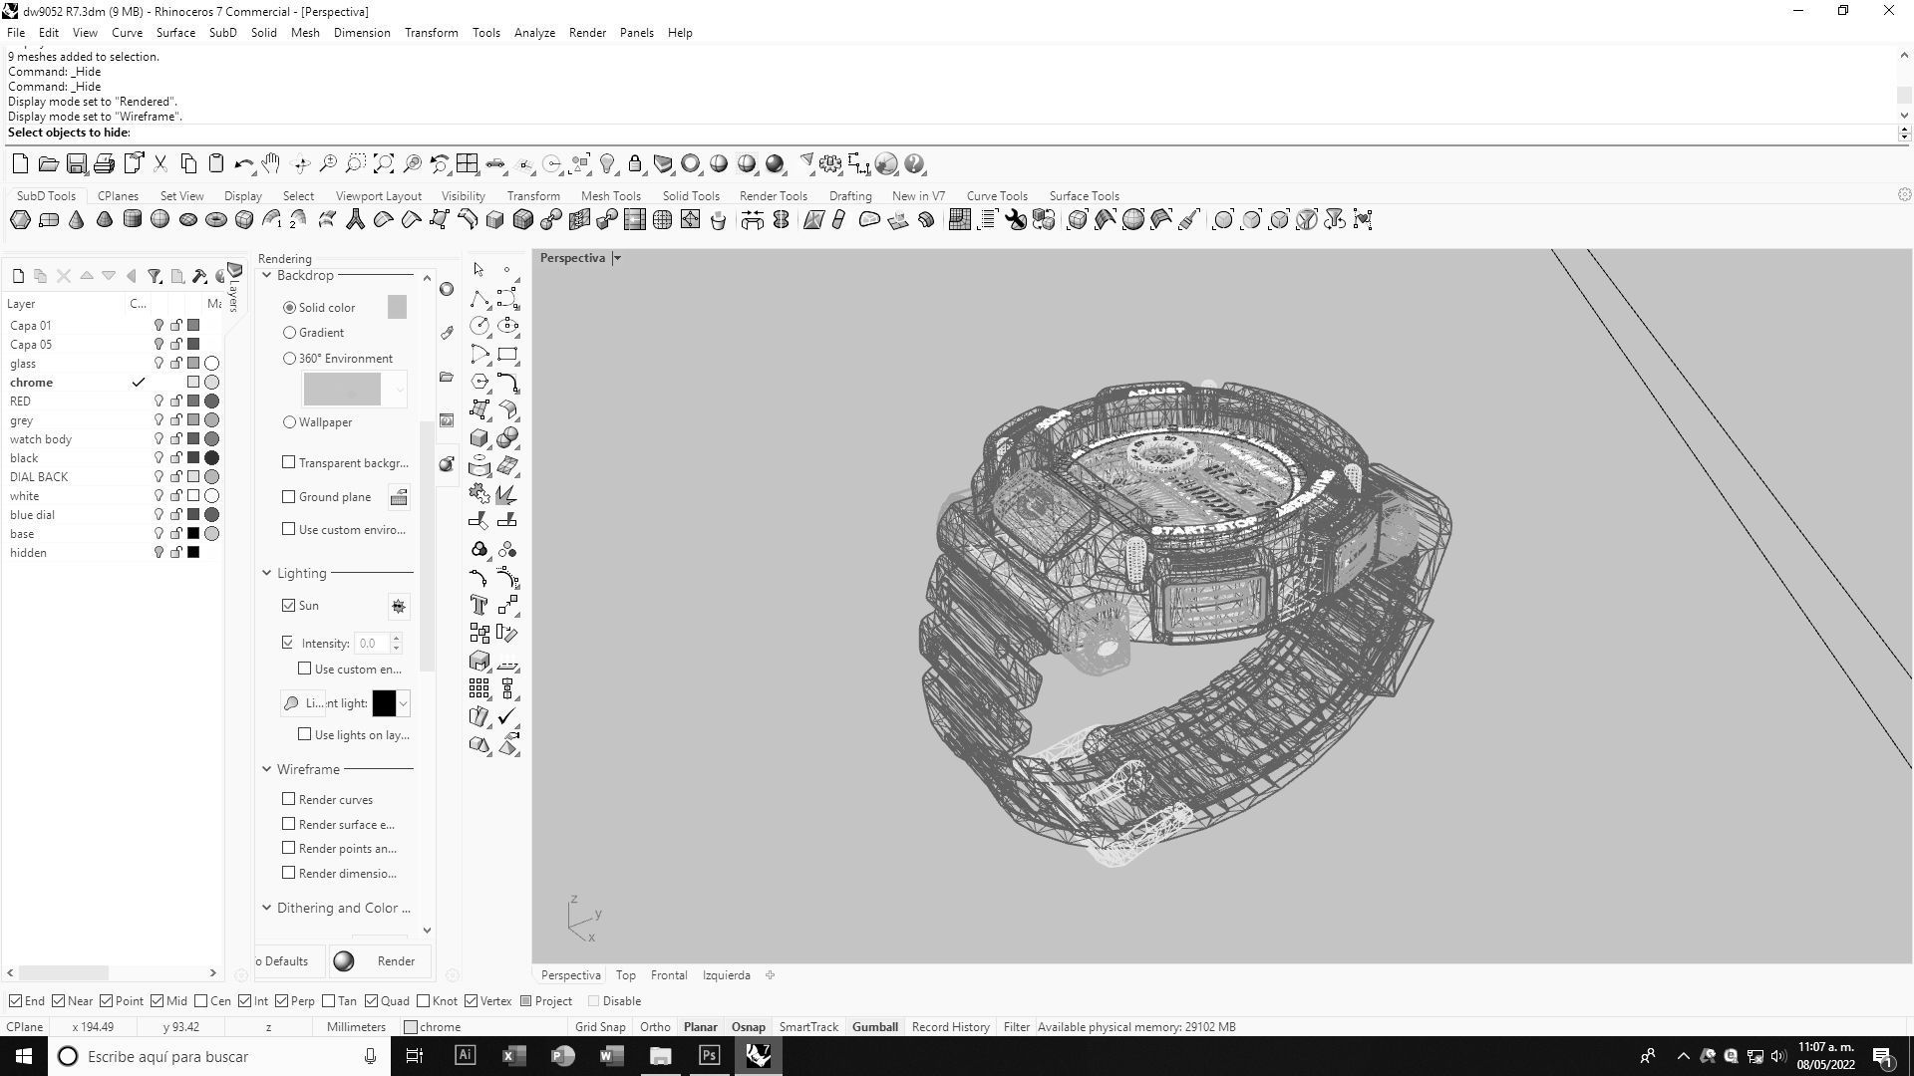Toggle visibility bulb of glass layer
This screenshot has height=1076, width=1914.
tap(159, 364)
